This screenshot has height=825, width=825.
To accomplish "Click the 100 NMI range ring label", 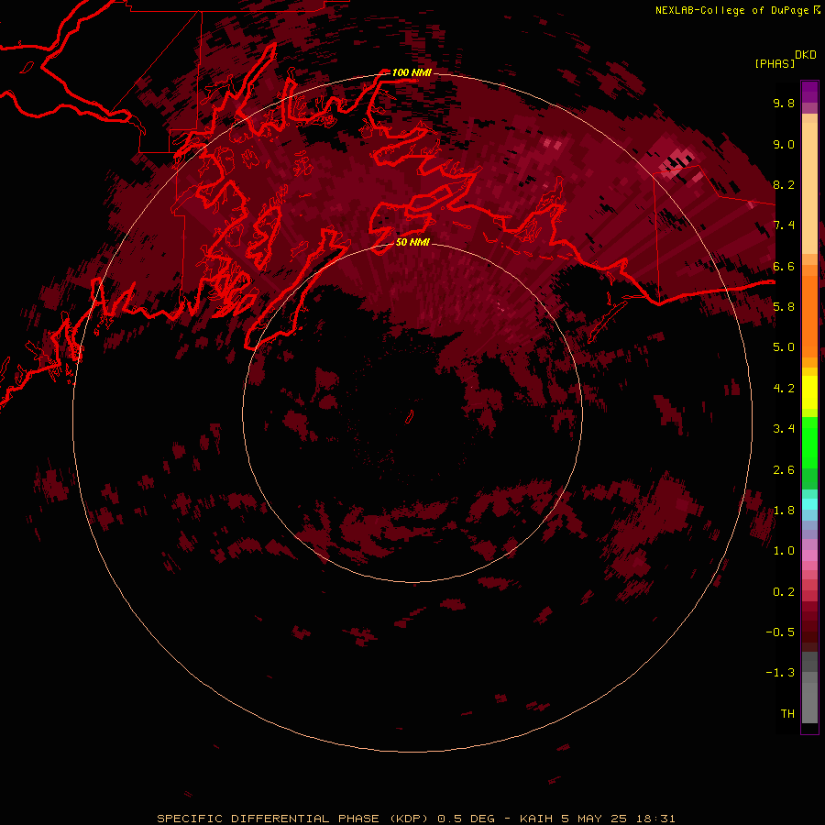I will pyautogui.click(x=412, y=72).
